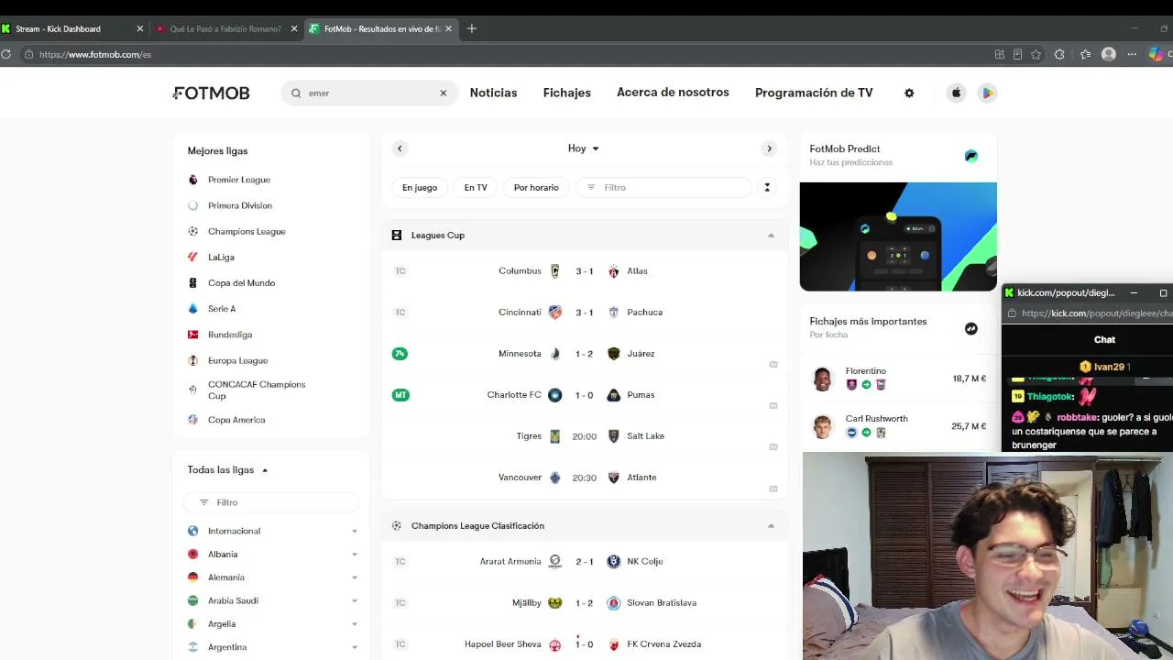Image resolution: width=1173 pixels, height=660 pixels.
Task: Click the matches Filtro input field
Action: pos(663,187)
